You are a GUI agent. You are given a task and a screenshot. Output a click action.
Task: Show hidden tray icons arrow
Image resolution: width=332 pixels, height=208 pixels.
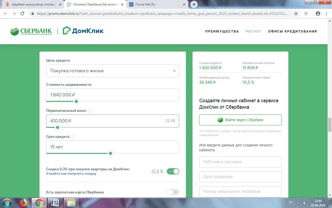[298, 203]
